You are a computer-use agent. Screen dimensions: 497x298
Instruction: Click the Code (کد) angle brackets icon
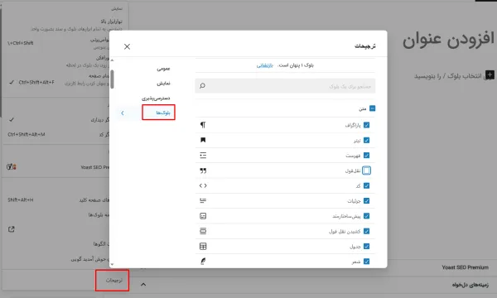203,185
